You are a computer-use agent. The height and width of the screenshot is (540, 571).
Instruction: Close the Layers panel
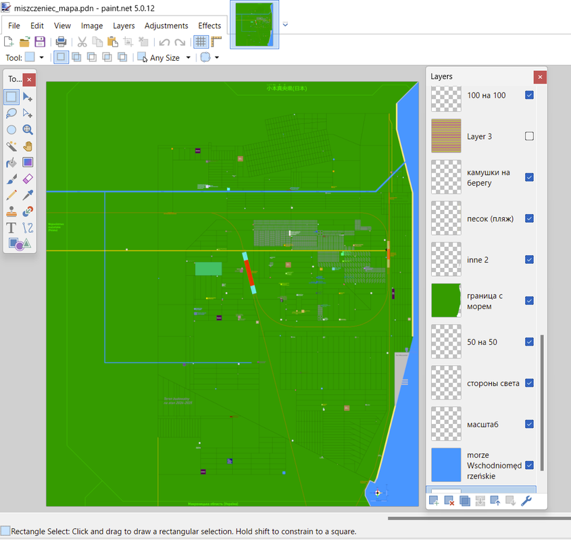tap(540, 77)
